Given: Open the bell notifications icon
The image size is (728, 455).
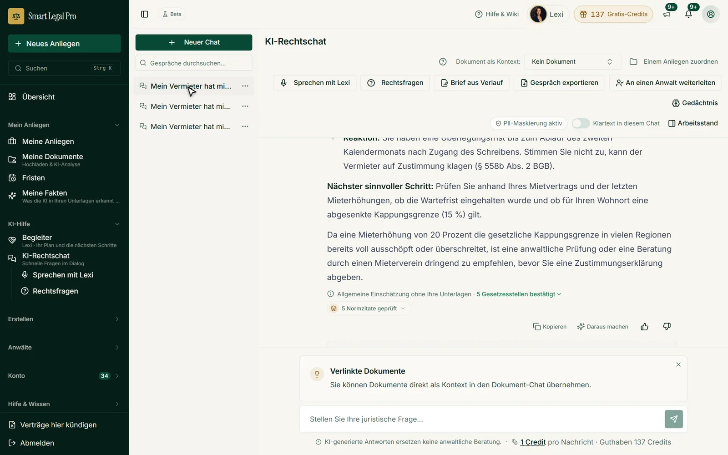Looking at the screenshot, I should (x=688, y=14).
